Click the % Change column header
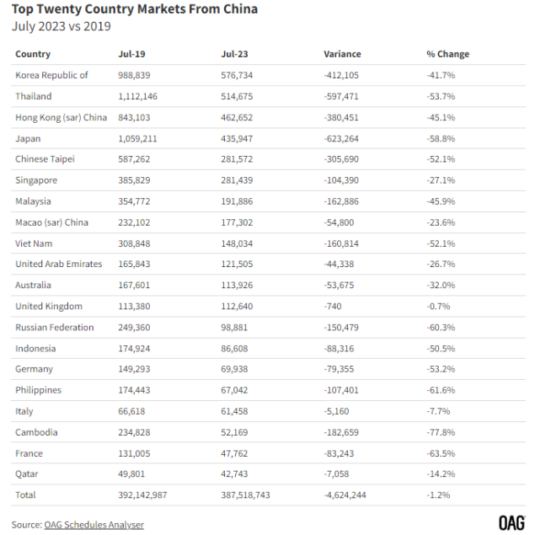Image resolution: width=540 pixels, height=535 pixels. coord(447,54)
